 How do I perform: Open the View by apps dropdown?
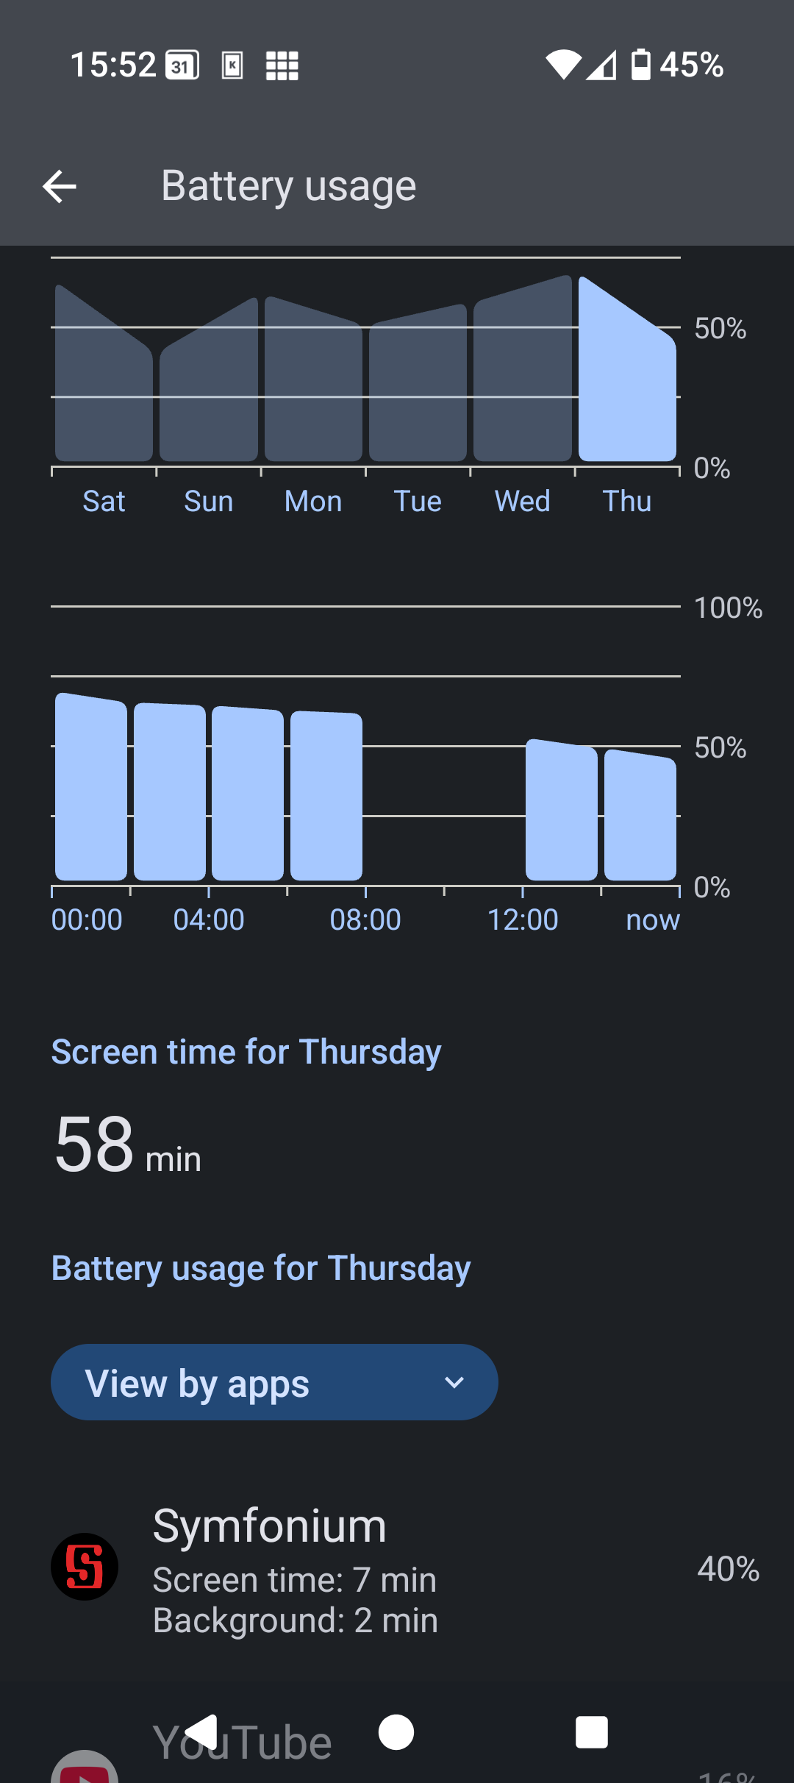tap(273, 1383)
